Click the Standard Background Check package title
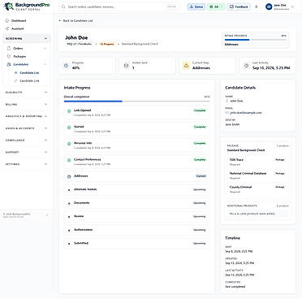 [246, 150]
